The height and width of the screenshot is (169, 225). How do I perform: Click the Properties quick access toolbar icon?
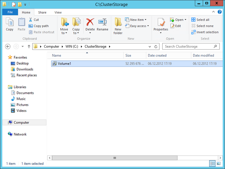(x=14, y=4)
